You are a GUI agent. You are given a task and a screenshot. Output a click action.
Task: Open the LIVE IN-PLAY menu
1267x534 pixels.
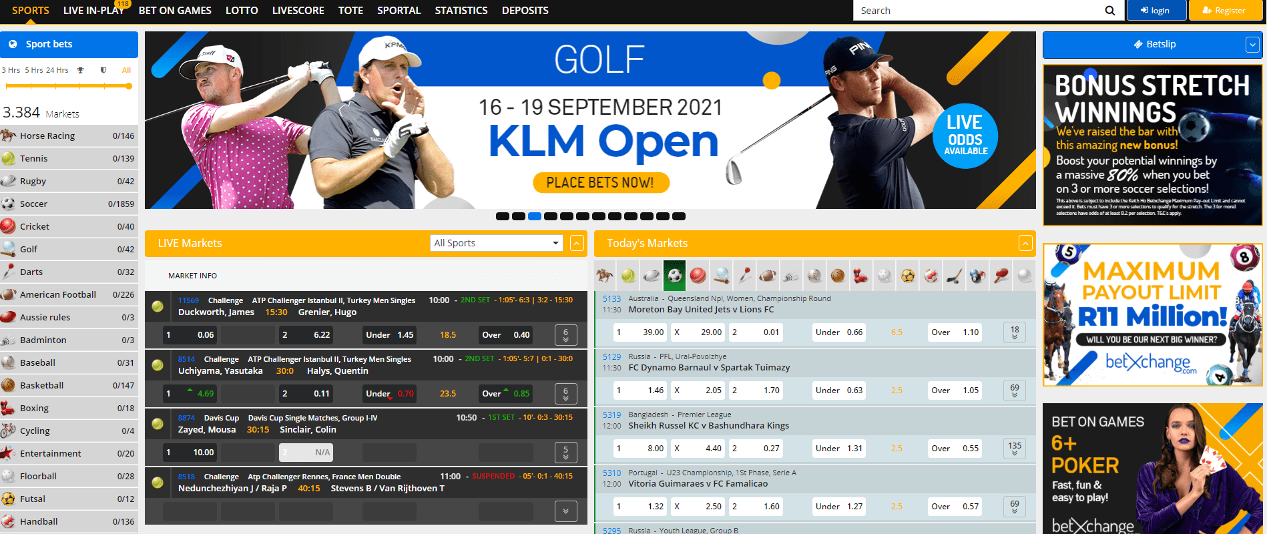tap(93, 11)
